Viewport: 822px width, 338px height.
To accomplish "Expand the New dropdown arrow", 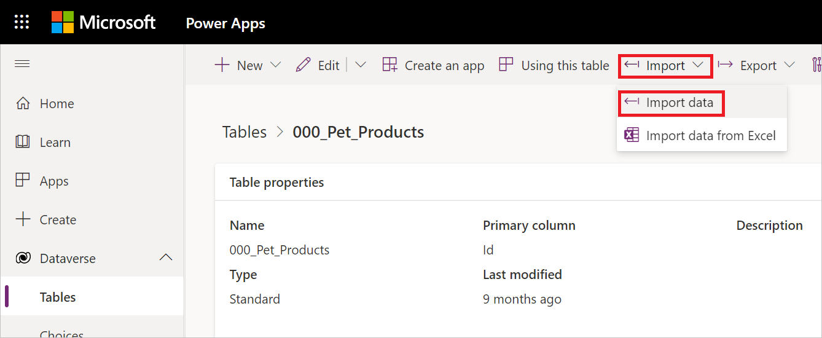I will point(275,65).
